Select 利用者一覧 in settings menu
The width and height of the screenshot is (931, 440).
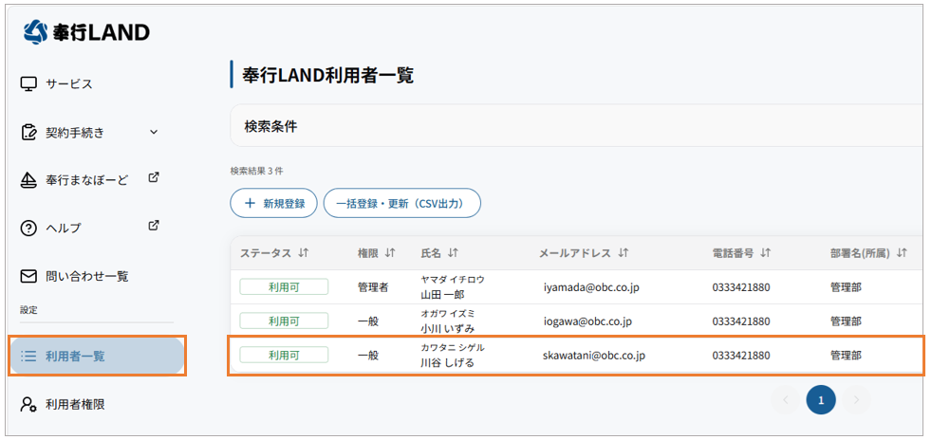click(98, 357)
